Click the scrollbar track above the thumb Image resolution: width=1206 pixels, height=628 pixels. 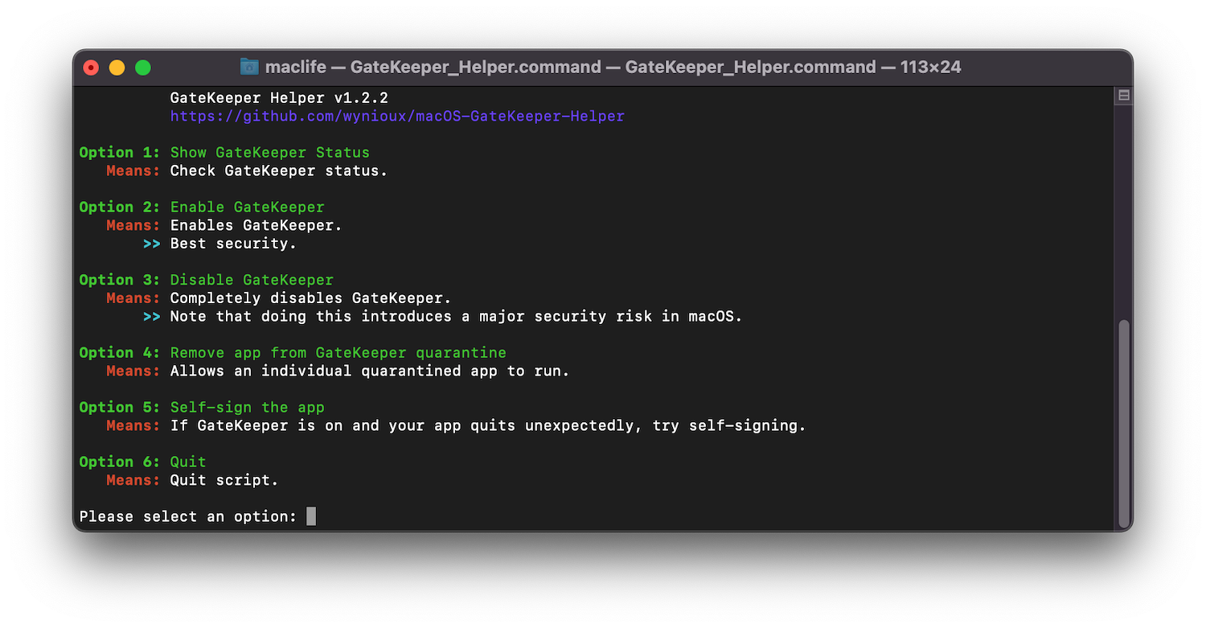(1124, 211)
